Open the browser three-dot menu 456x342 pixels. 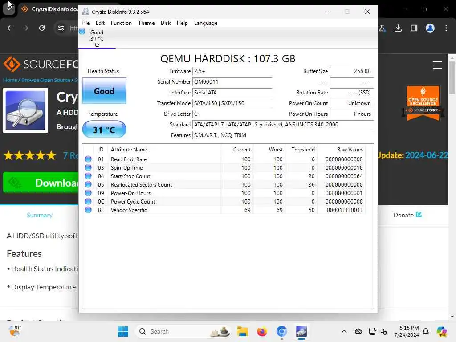446,28
